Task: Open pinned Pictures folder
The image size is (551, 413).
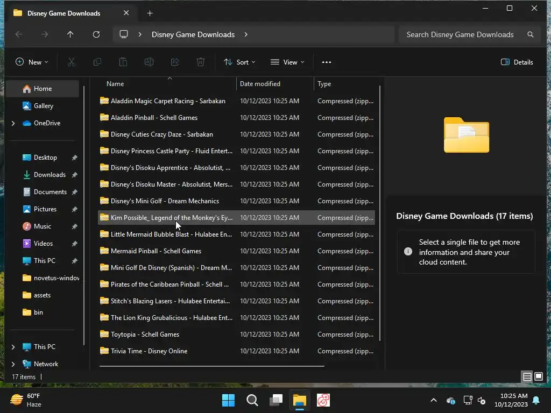Action: point(43,209)
